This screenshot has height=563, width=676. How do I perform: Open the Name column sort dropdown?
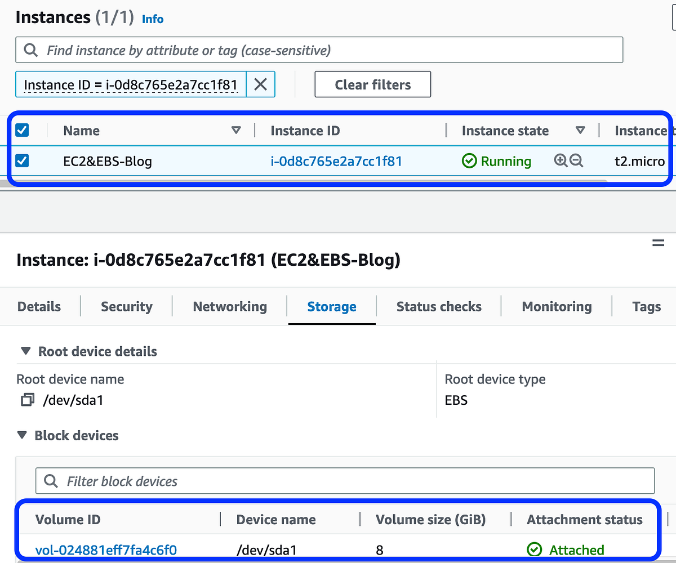[x=236, y=130]
